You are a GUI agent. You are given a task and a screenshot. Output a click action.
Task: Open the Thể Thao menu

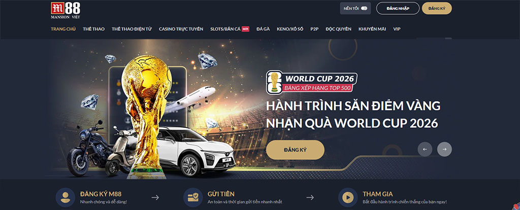point(93,29)
